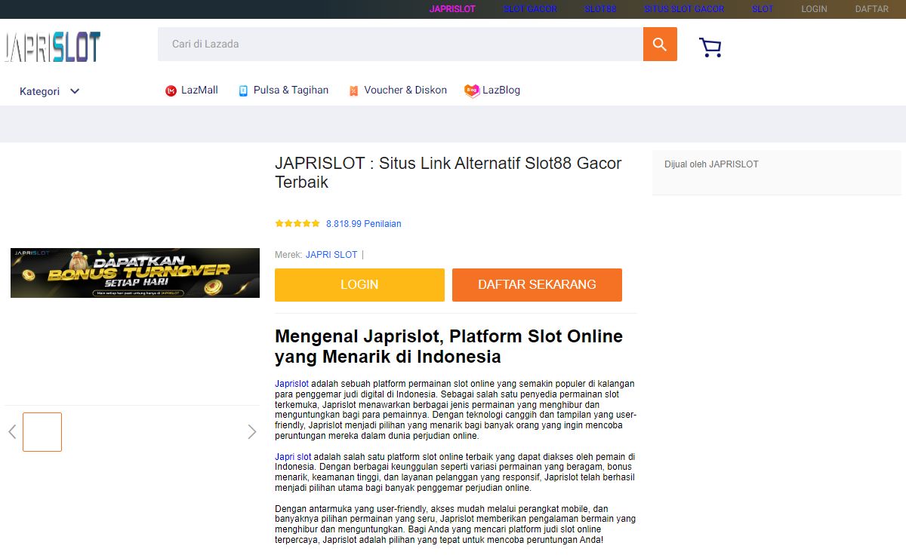
Task: Open the shopping cart icon
Action: pyautogui.click(x=710, y=48)
